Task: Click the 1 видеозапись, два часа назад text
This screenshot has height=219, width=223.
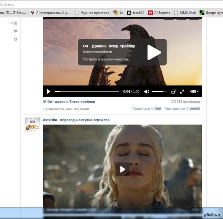Action: (x=66, y=109)
